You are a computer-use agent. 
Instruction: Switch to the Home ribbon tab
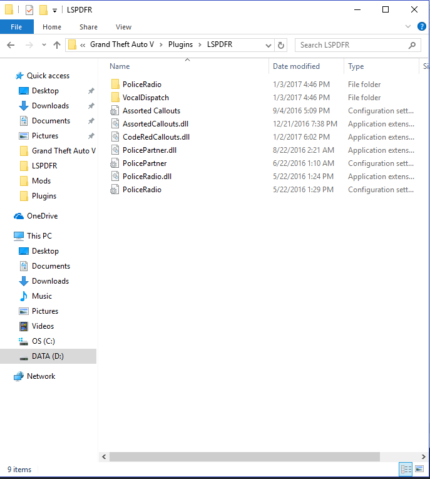coord(52,27)
